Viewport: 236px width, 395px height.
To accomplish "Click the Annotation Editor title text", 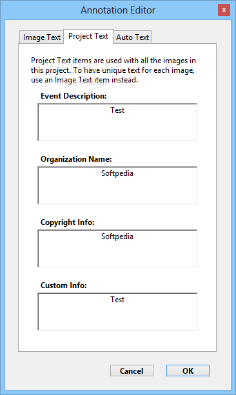I will click(x=118, y=10).
